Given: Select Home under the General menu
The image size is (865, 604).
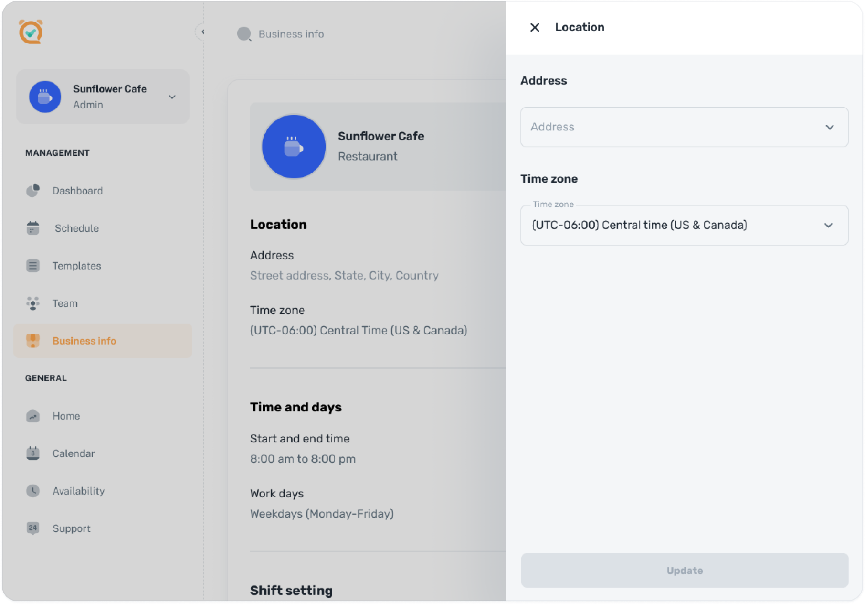Looking at the screenshot, I should click(x=65, y=416).
